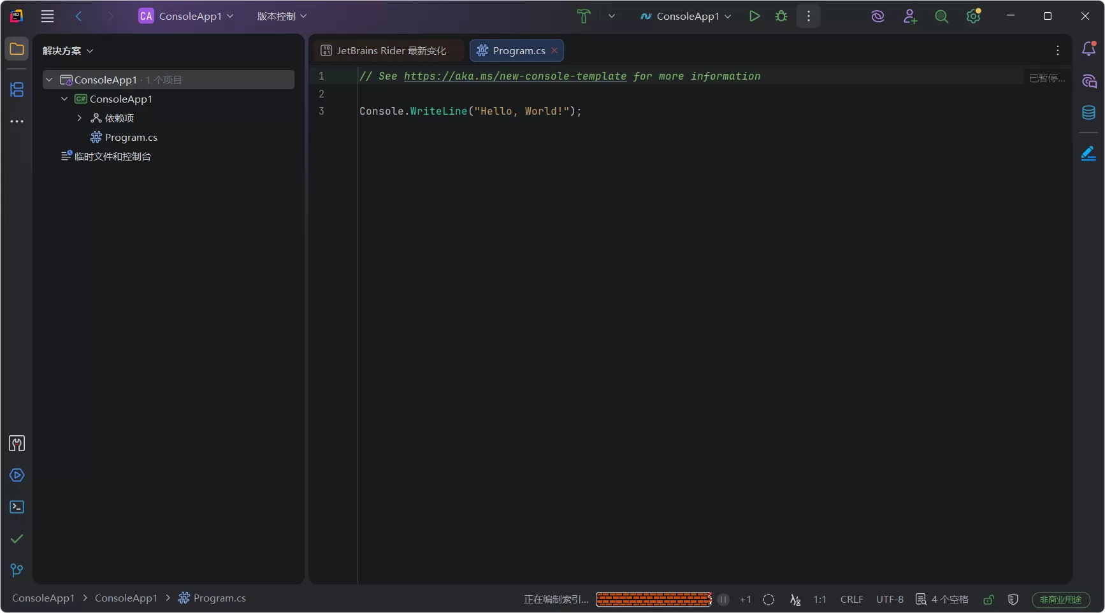Pause the indexing process

[x=723, y=600]
